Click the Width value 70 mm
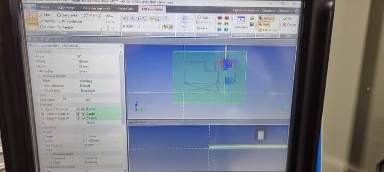 coord(83,61)
